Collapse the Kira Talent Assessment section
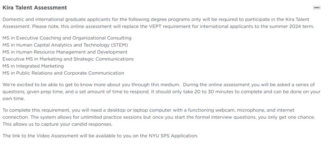 coord(317,8)
